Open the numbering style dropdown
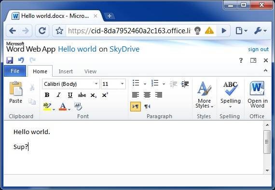Screen dimensions: 275x190 pos(164,84)
